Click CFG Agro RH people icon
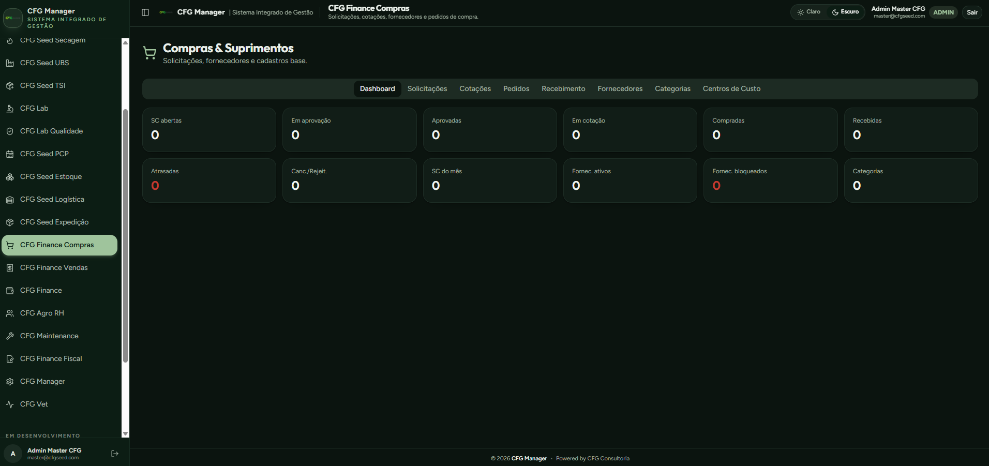 point(10,313)
